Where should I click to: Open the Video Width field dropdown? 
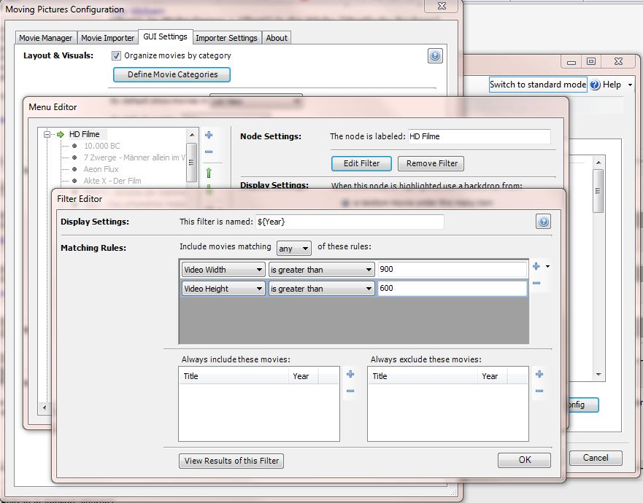pyautogui.click(x=223, y=270)
